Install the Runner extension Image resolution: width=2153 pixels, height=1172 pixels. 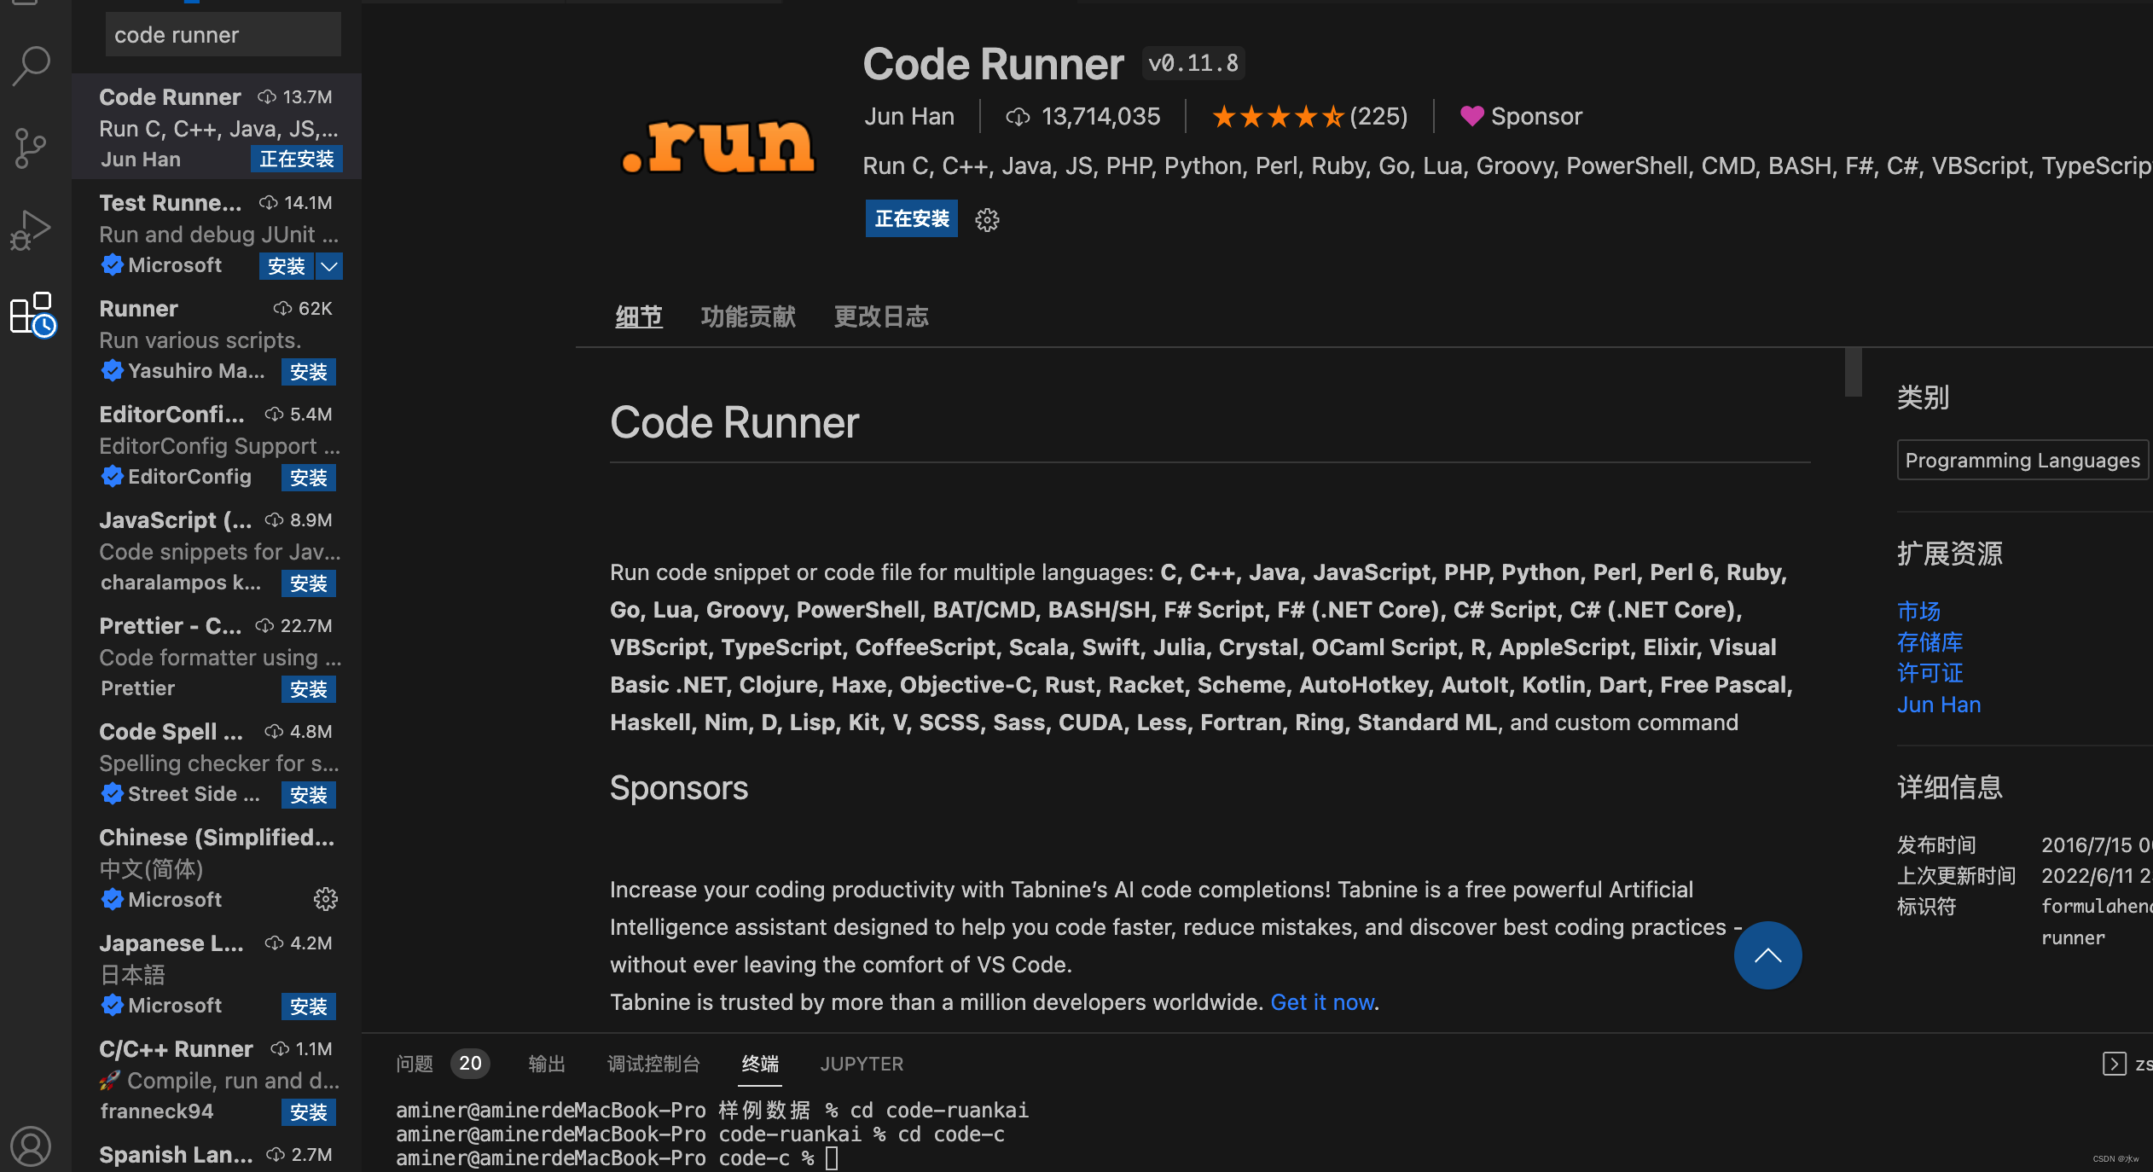[308, 371]
